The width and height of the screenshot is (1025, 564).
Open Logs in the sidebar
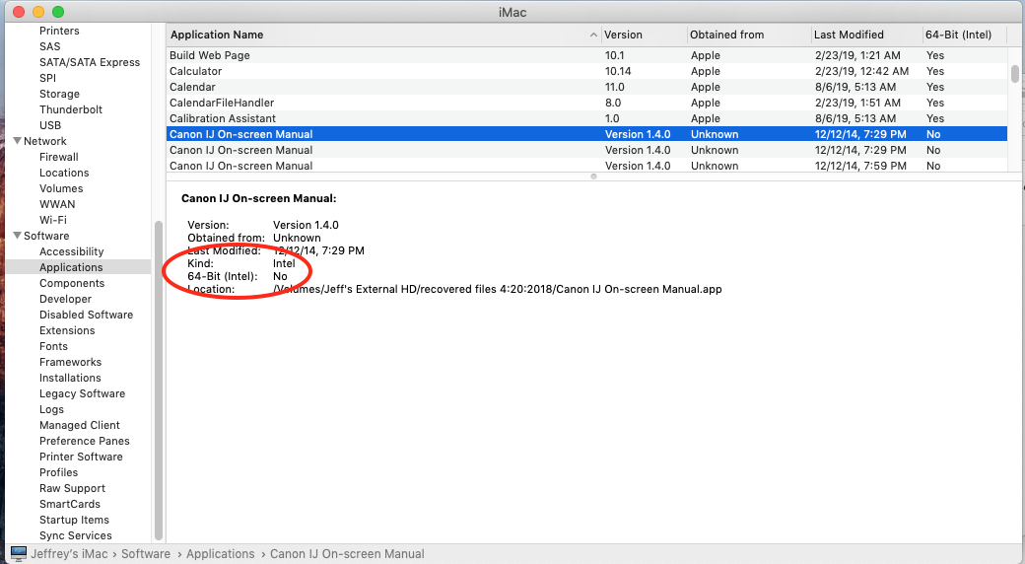(51, 409)
